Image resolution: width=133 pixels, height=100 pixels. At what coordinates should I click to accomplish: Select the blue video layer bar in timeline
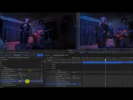tap(108, 62)
